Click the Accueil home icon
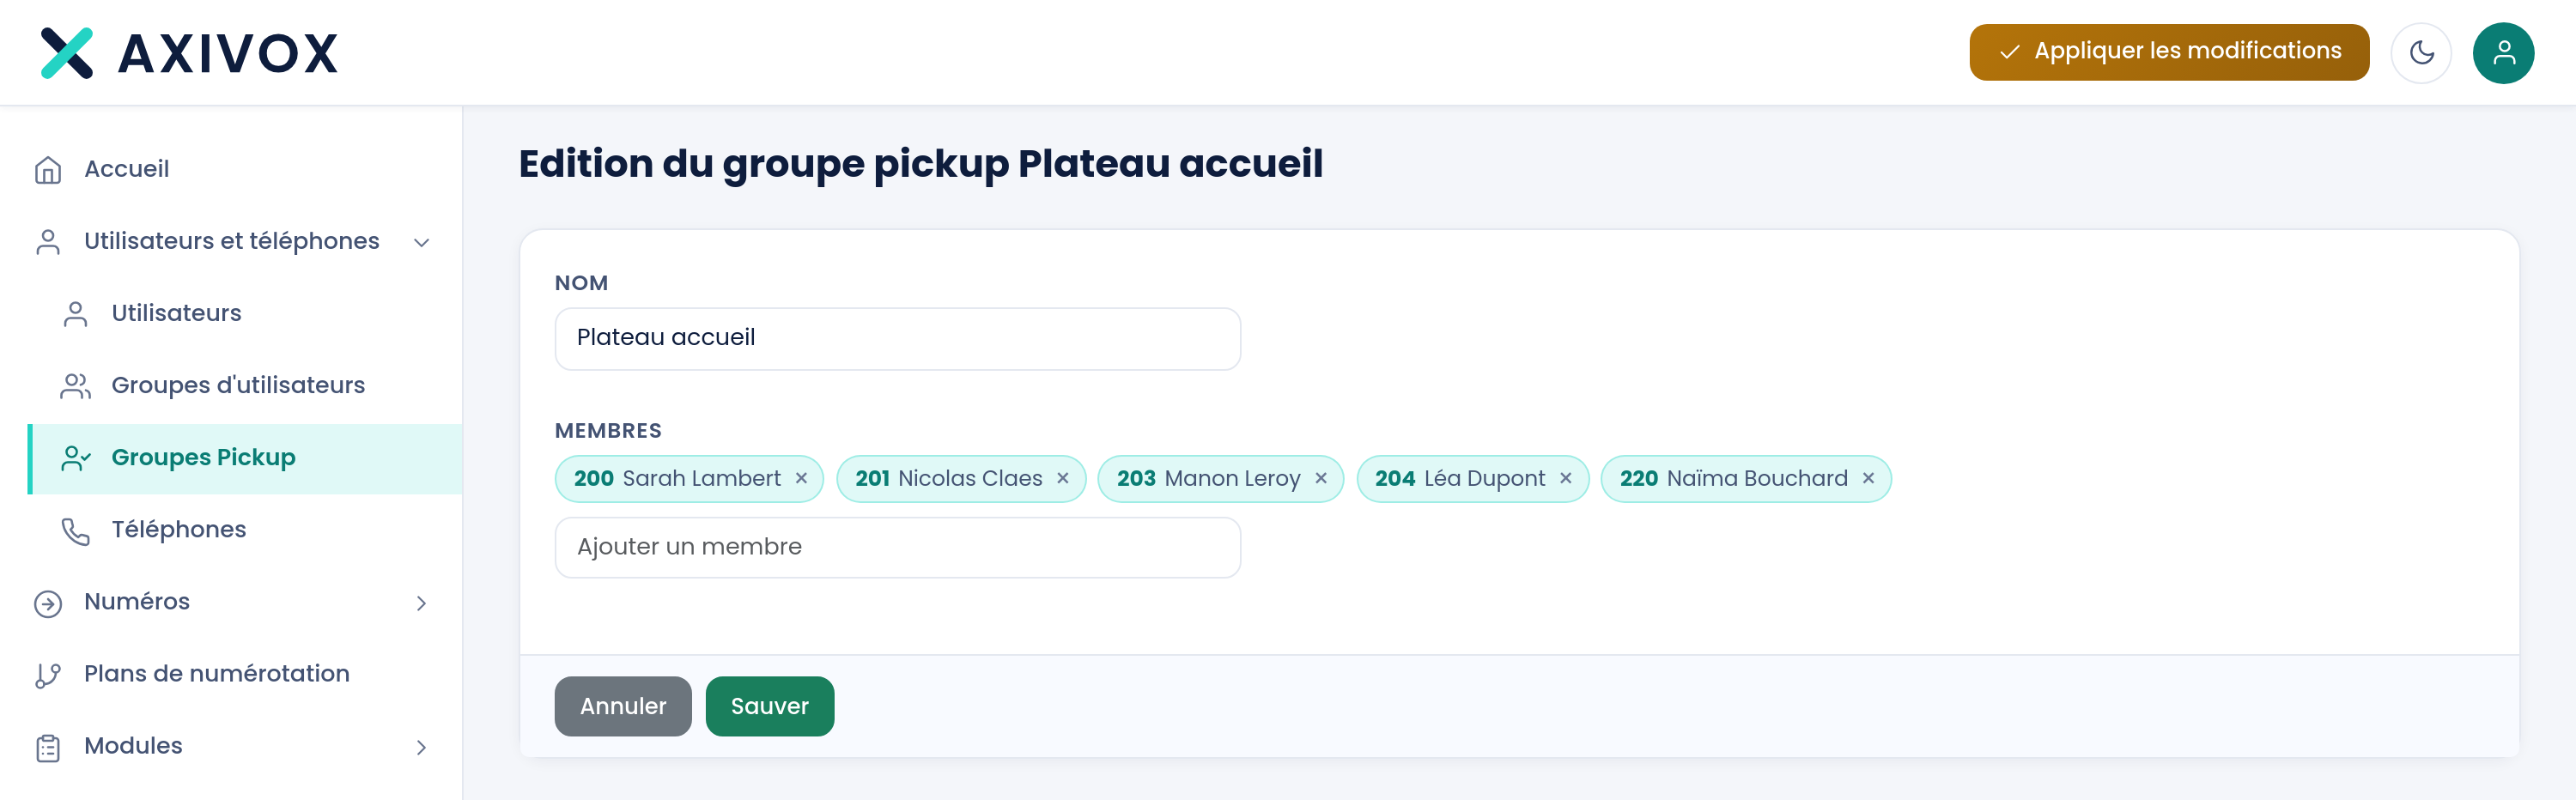The width and height of the screenshot is (2576, 800). pos(48,170)
